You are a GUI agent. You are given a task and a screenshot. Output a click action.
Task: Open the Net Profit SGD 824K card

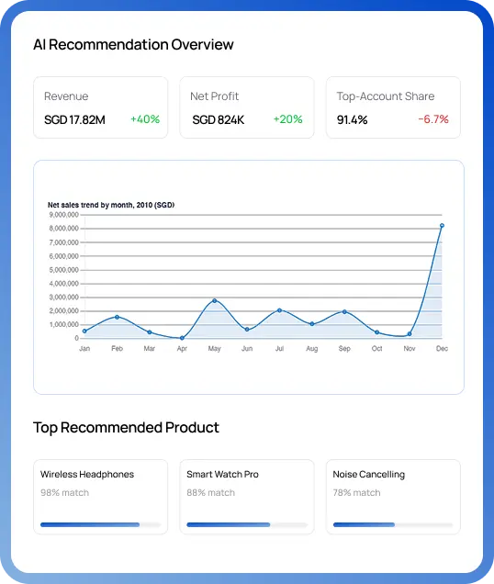tap(247, 107)
